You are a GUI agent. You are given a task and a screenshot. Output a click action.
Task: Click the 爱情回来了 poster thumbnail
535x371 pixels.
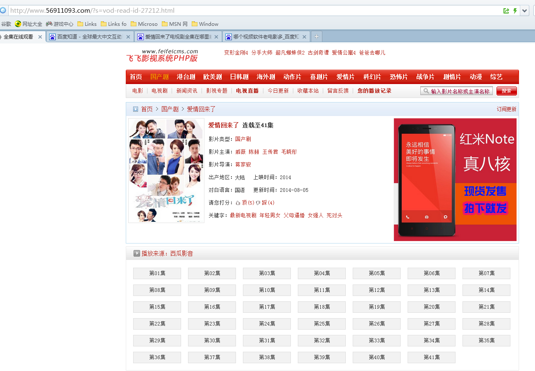(166, 171)
